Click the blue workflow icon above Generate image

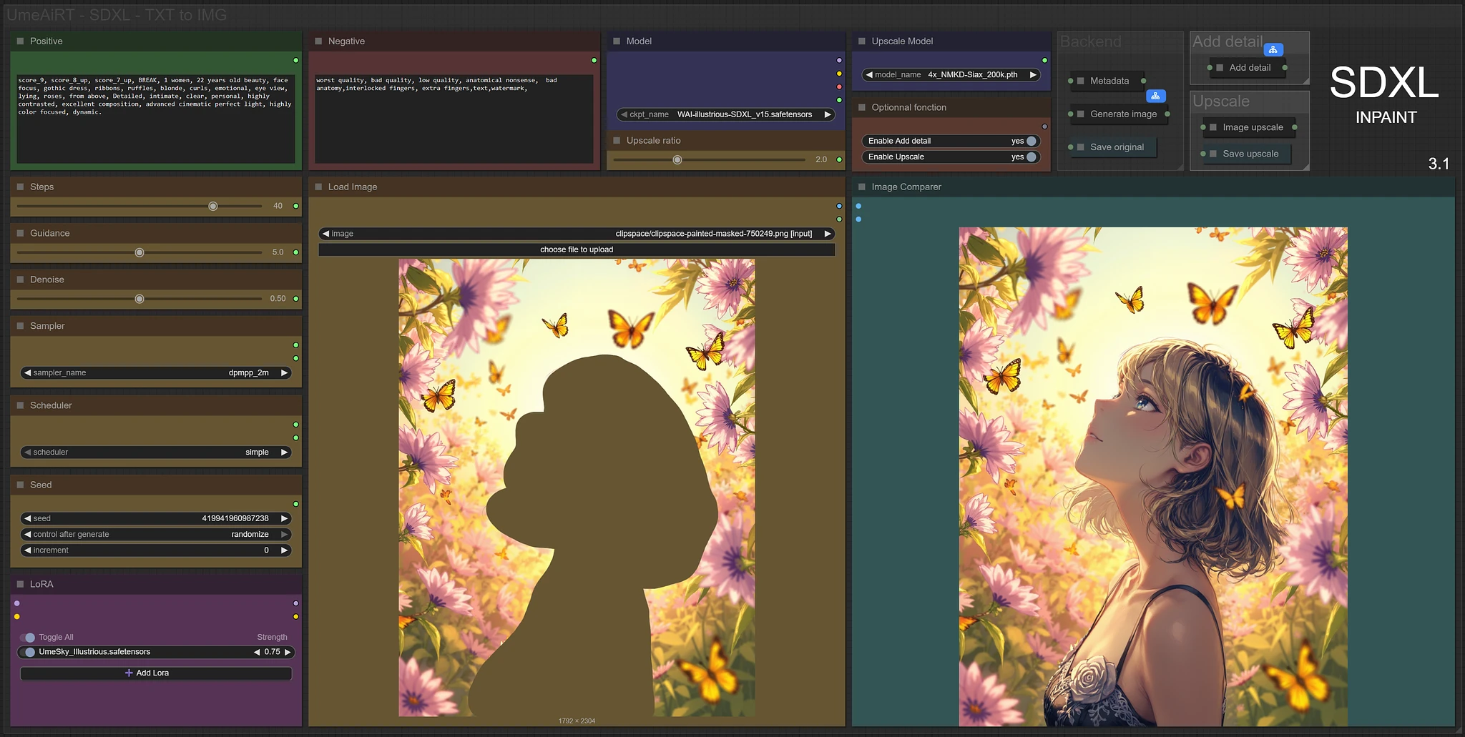[1155, 96]
